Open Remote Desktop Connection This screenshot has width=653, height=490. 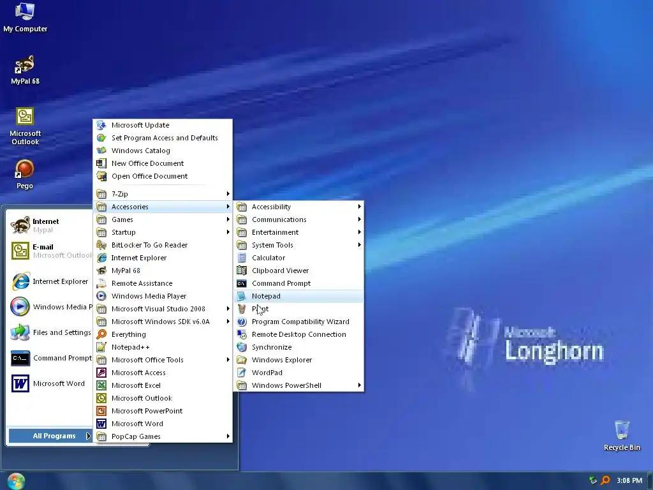298,334
